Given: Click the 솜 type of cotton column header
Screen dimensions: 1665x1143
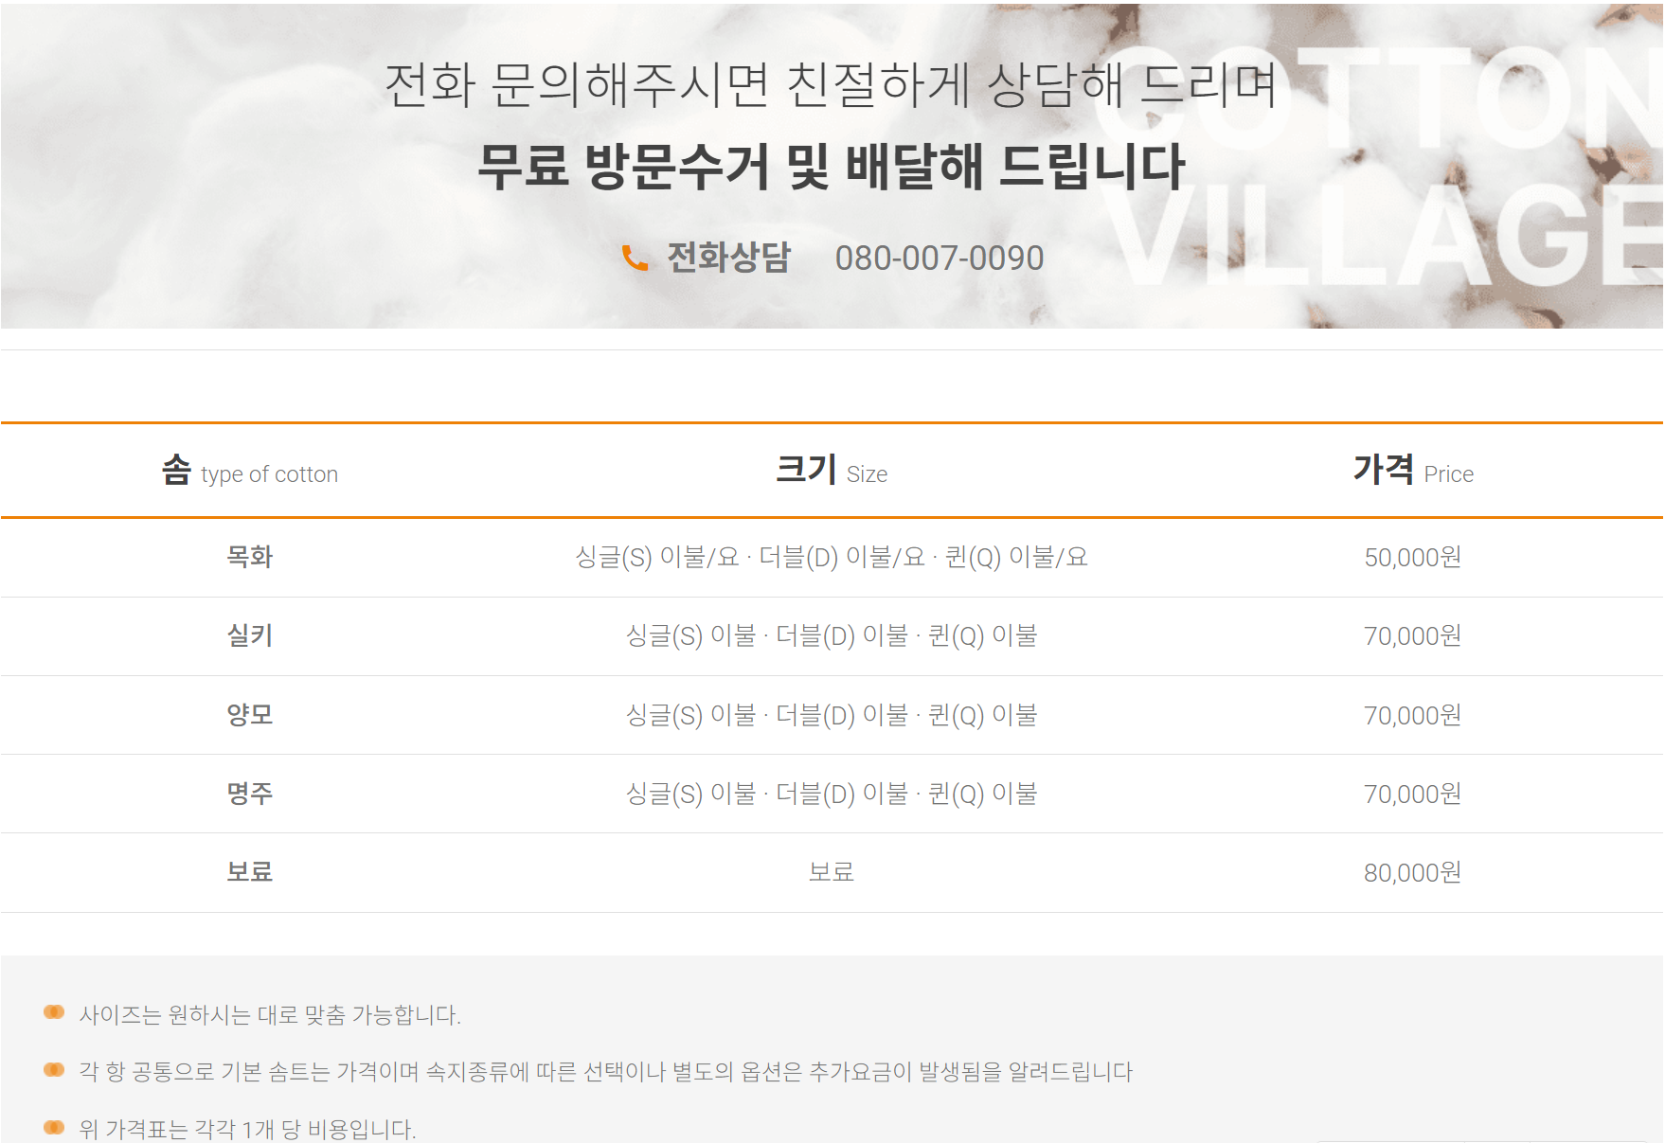Looking at the screenshot, I should (x=250, y=471).
